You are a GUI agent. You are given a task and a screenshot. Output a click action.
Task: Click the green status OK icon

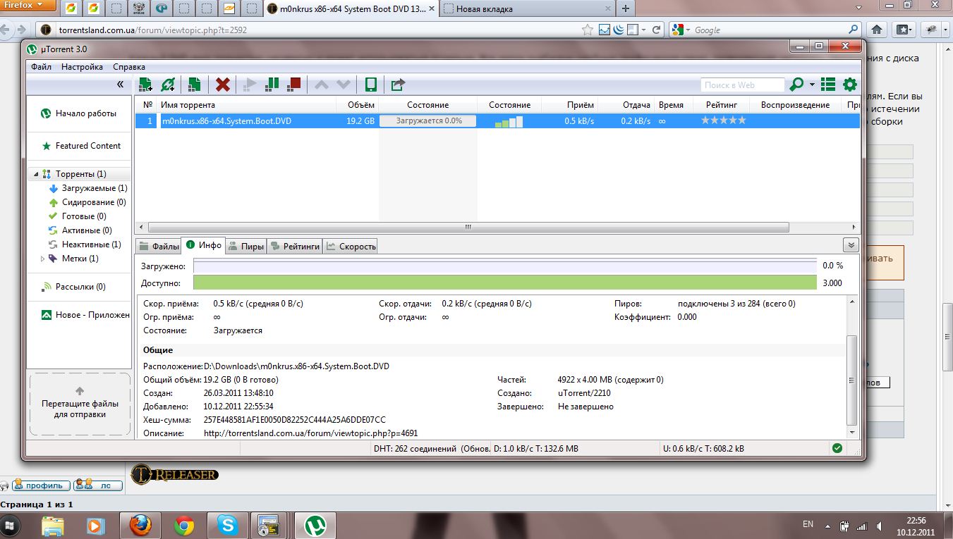click(837, 448)
